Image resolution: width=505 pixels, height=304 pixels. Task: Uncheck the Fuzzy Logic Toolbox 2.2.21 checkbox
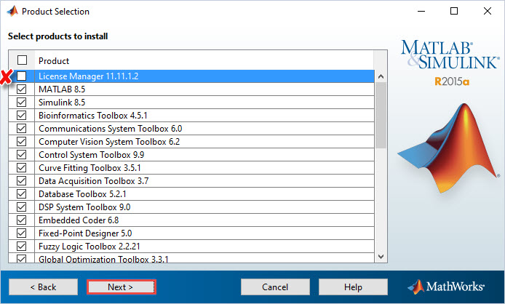(22, 247)
